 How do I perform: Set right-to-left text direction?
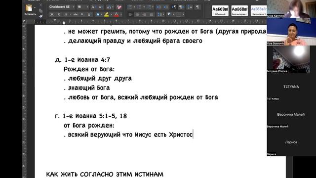pos(181,7)
